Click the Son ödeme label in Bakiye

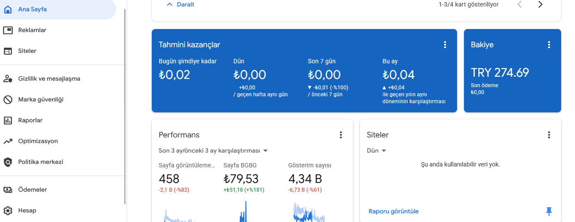pos(484,85)
